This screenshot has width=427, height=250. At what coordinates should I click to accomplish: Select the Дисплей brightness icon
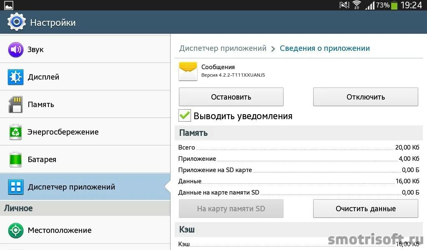click(15, 77)
